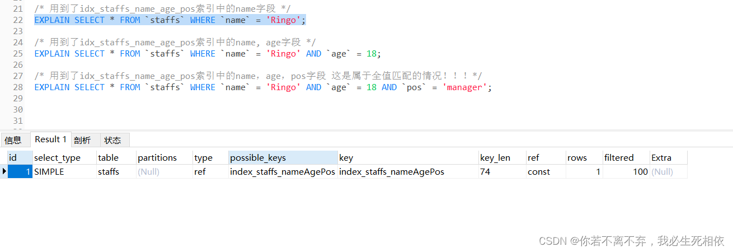Viewport: 733px width, 252px height.
Task: Select the table cell showing staffs
Action: tap(116, 172)
